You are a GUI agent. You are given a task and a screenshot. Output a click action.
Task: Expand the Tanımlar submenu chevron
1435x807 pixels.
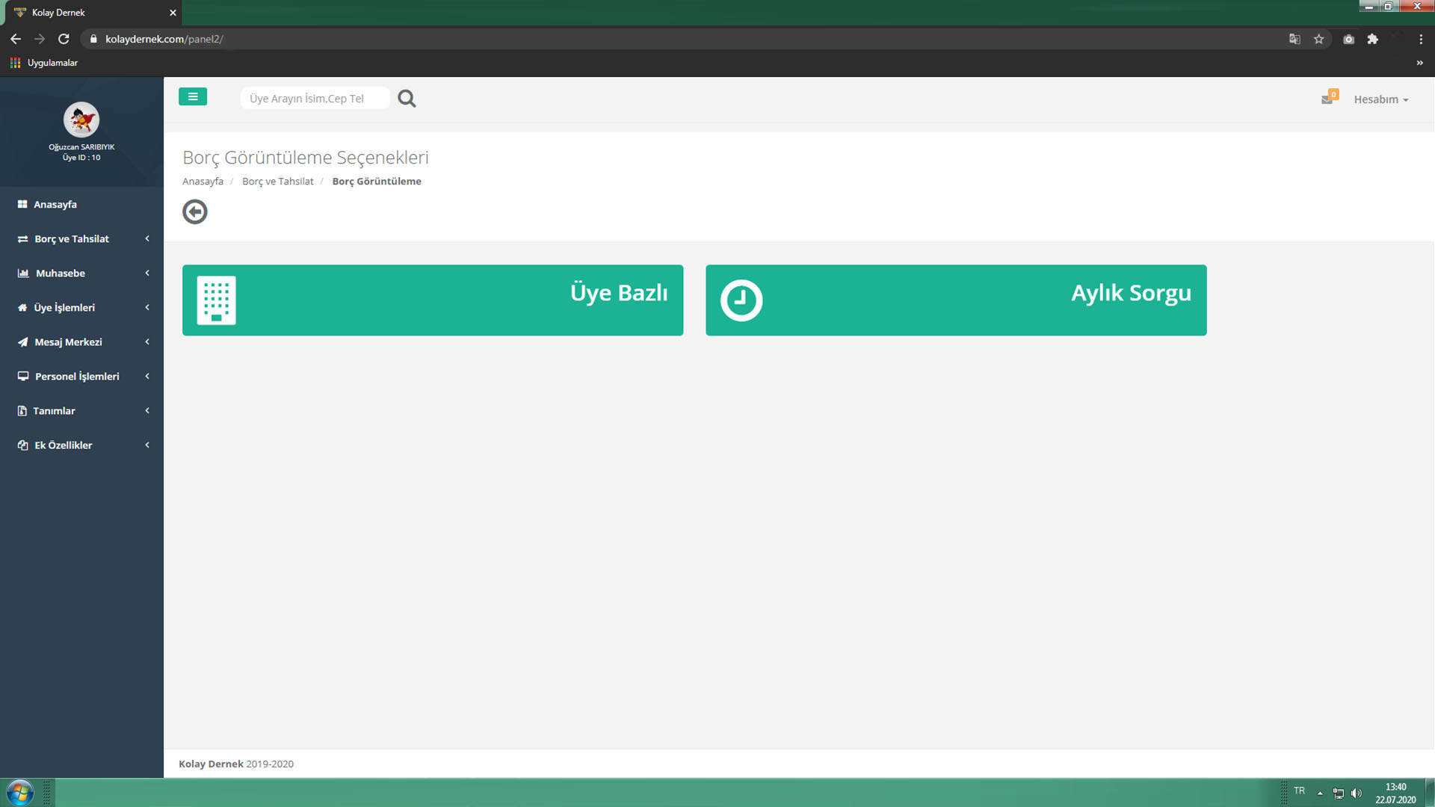click(147, 411)
